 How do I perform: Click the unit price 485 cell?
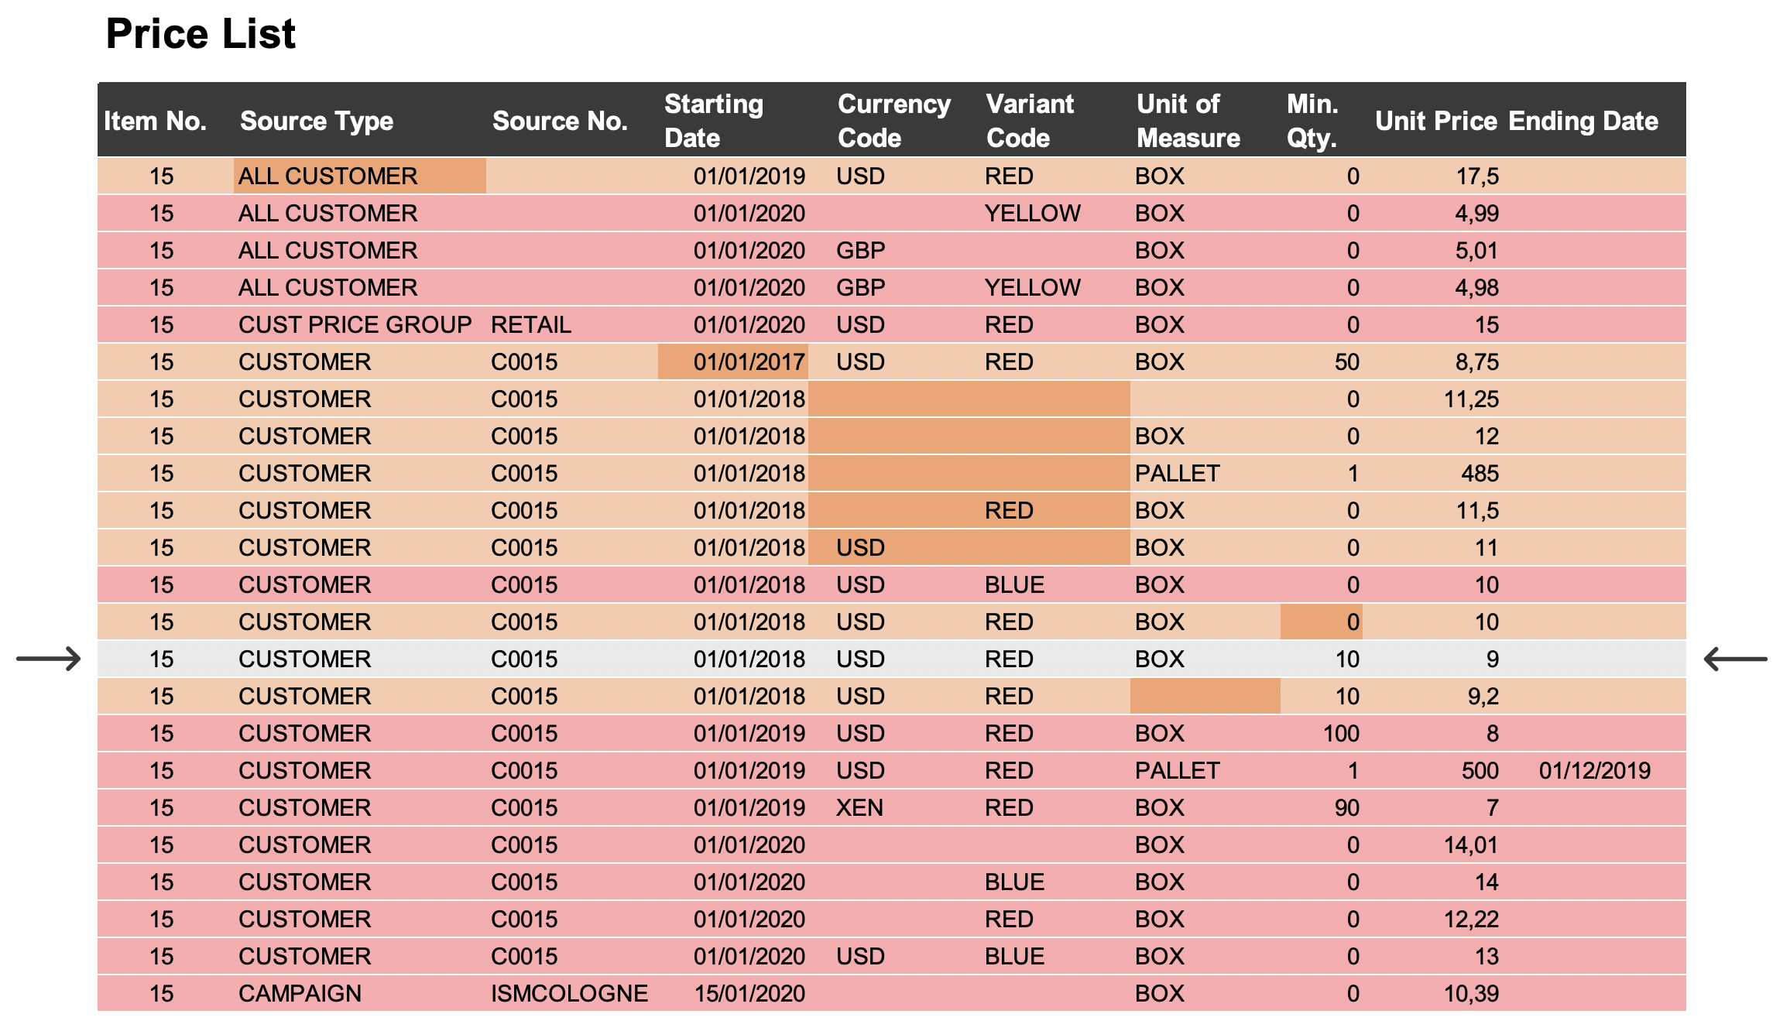pyautogui.click(x=1479, y=473)
